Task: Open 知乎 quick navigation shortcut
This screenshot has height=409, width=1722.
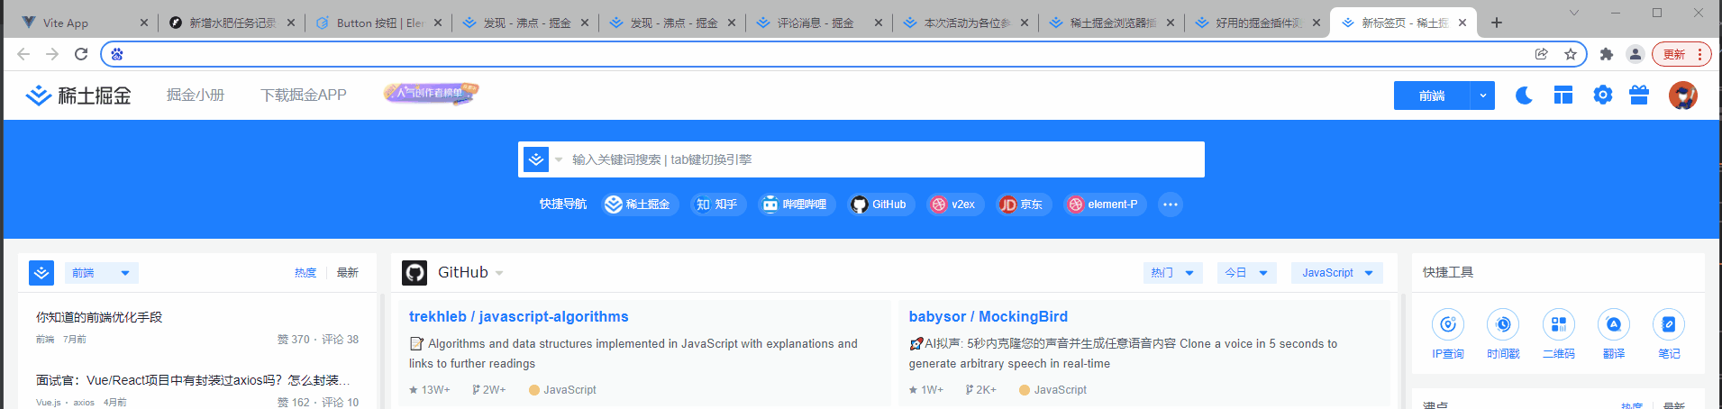Action: point(718,204)
